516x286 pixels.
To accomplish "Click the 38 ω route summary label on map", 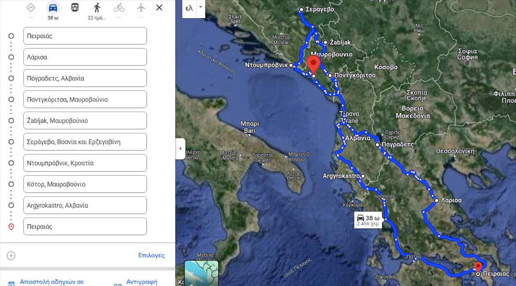I will pos(368,220).
